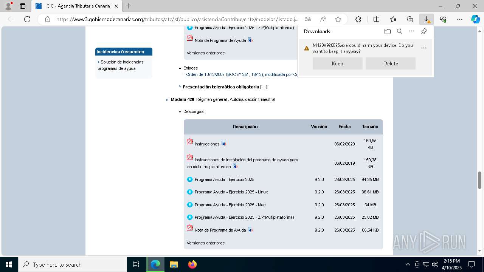Click audio icon next to Instrucciones
This screenshot has width=484, height=272.
point(223,144)
